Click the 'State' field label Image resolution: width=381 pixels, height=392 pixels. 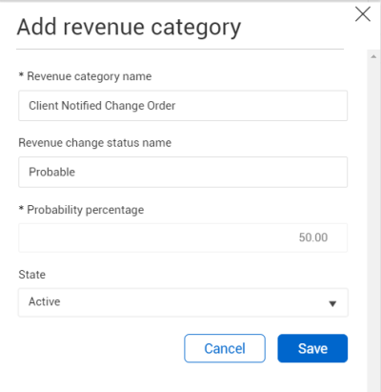click(31, 275)
